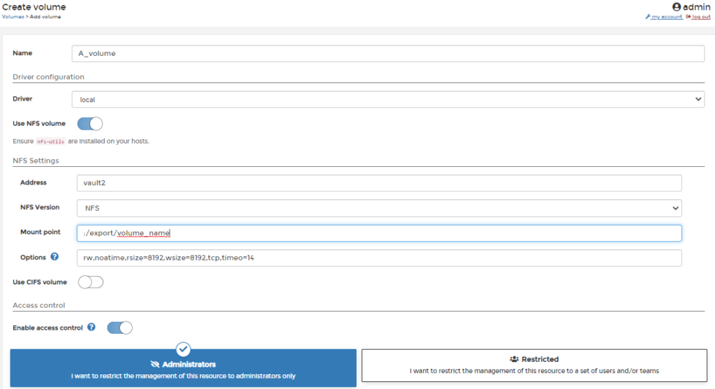The height and width of the screenshot is (389, 715).
Task: Open the Driver dropdown showing local
Action: coord(388,99)
